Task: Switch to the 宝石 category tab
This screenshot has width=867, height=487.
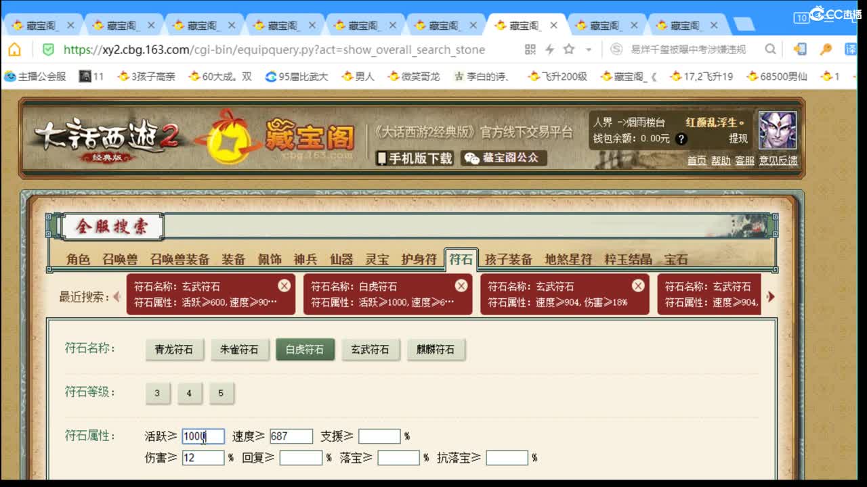Action: [x=676, y=260]
